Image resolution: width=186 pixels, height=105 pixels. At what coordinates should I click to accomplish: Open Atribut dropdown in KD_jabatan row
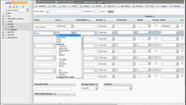tap(144, 26)
